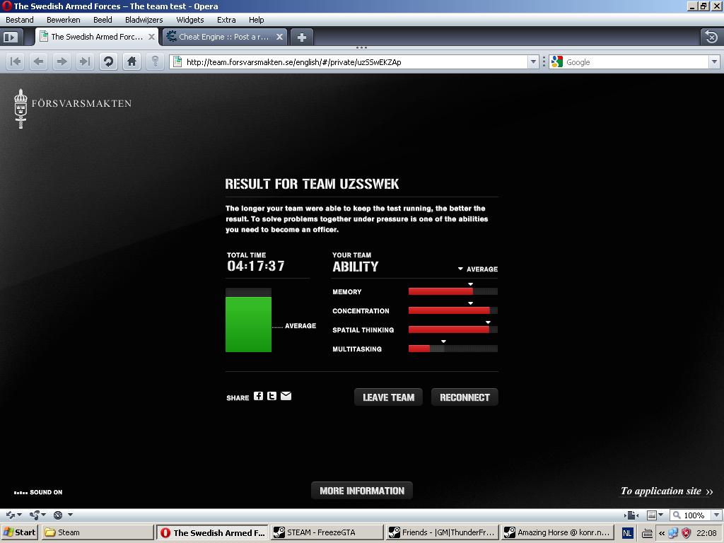Viewport: 724px width, 543px height.
Task: Add a new tab with plus button
Action: (x=302, y=37)
